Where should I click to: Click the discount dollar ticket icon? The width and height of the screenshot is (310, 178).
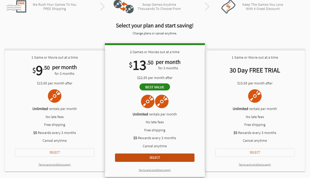point(228,7)
